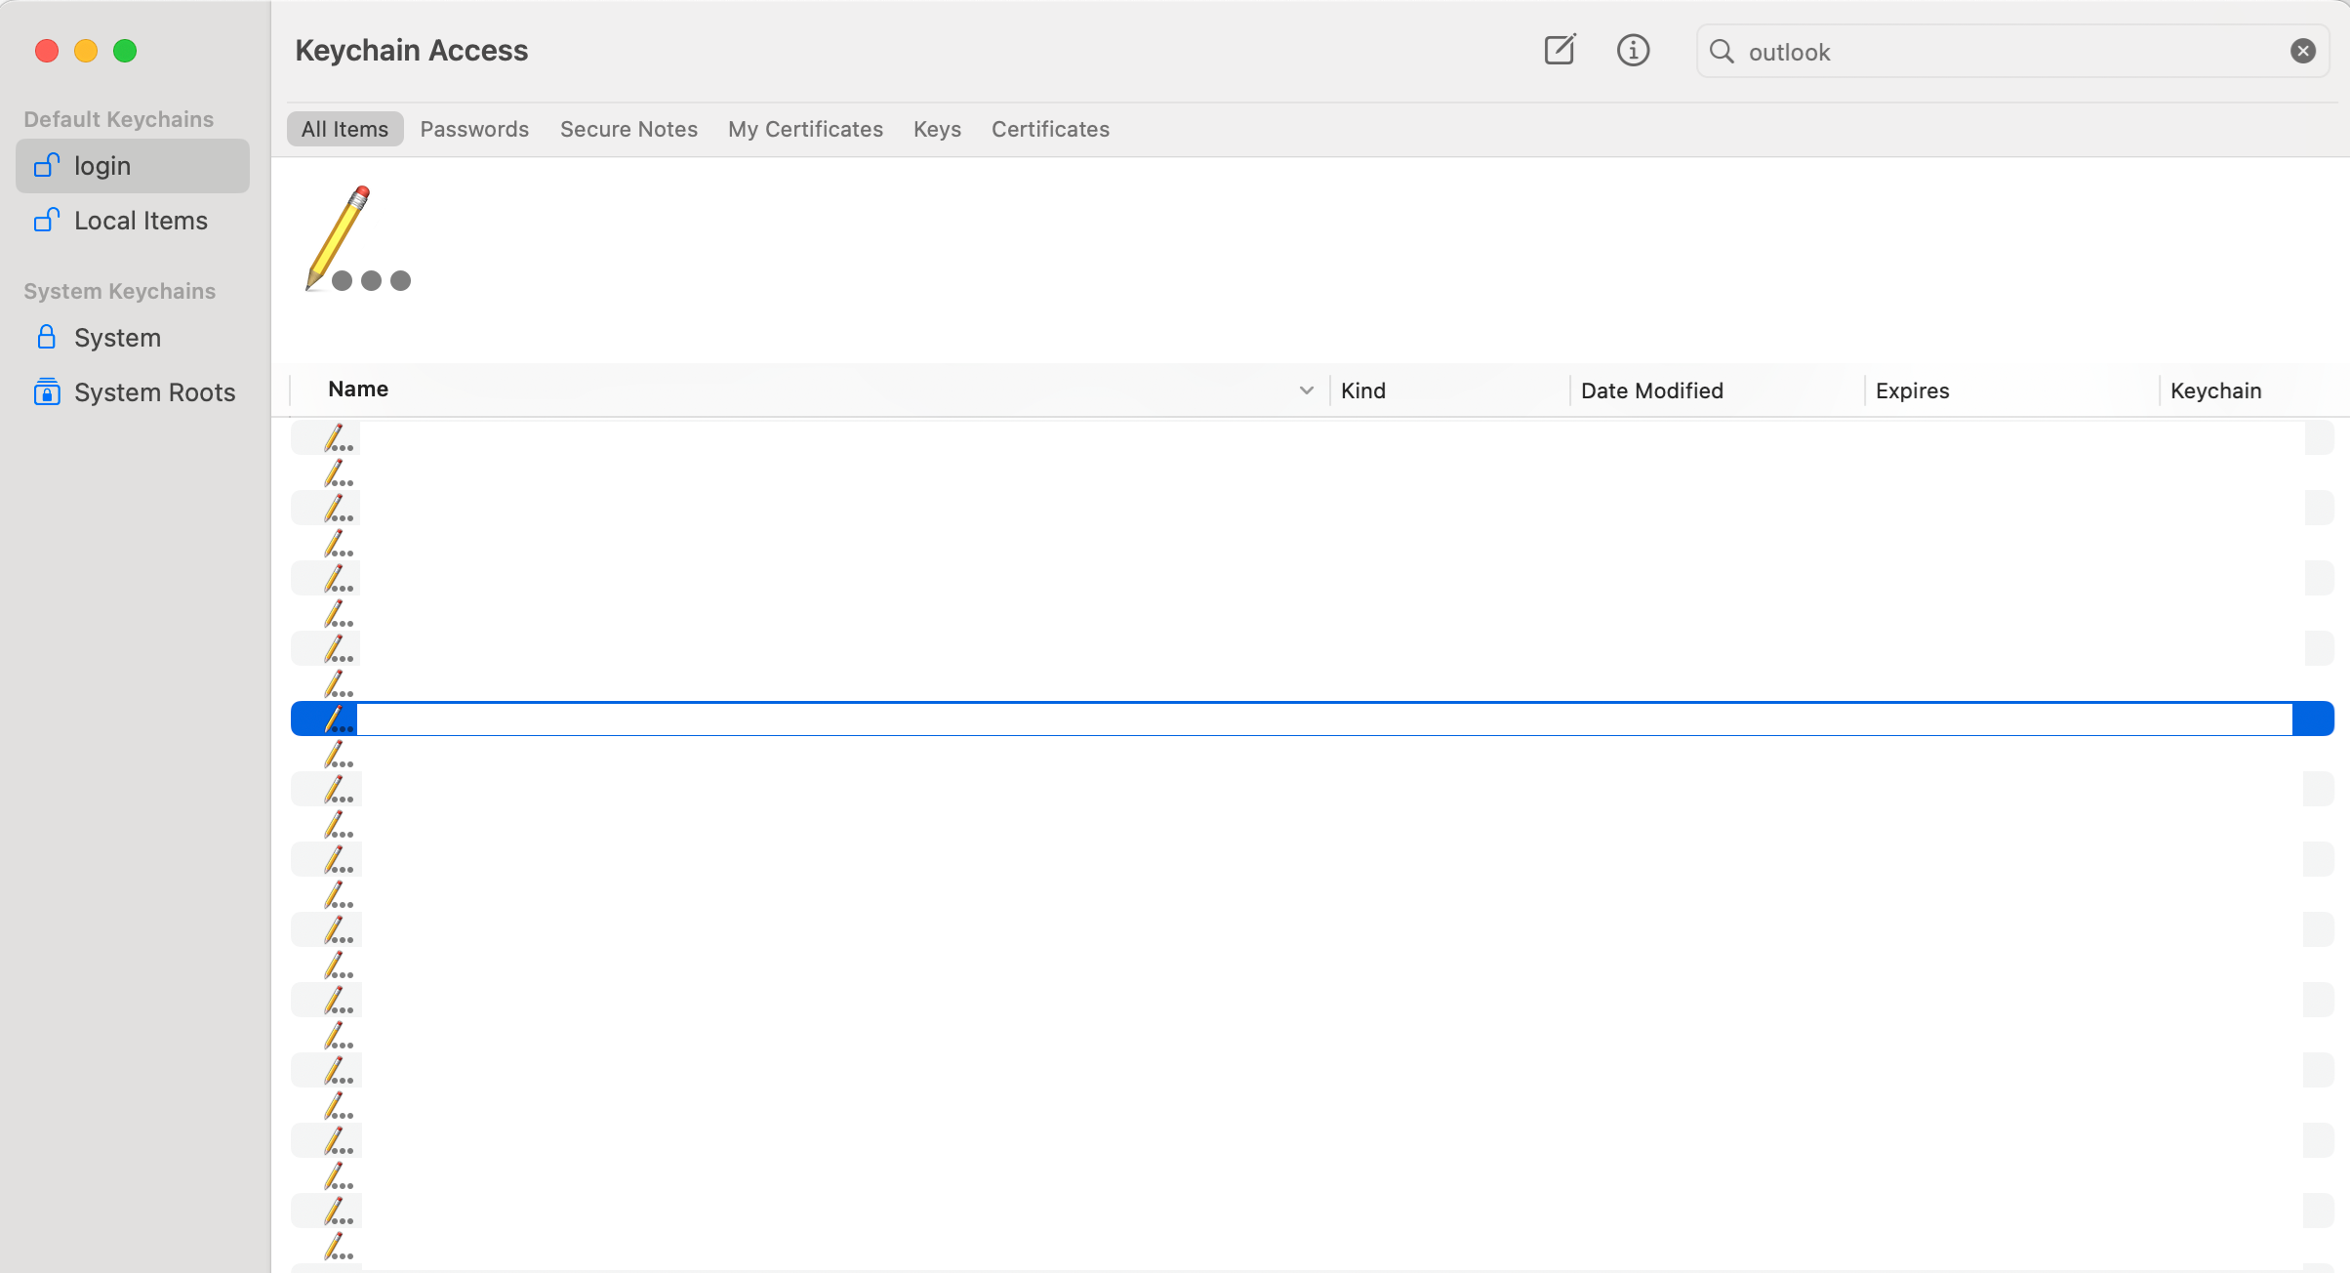Sort by the Kind column header
The height and width of the screenshot is (1273, 2350).
pyautogui.click(x=1362, y=390)
